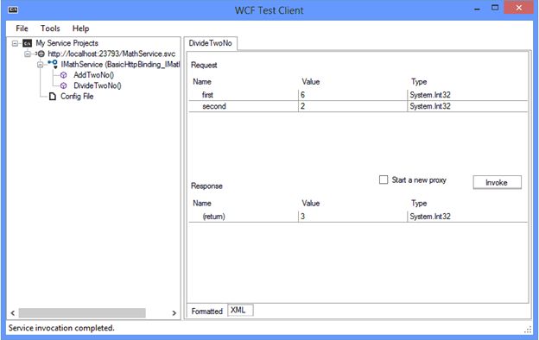
Task: Enable the Start a new proxy checkbox
Action: (x=384, y=179)
